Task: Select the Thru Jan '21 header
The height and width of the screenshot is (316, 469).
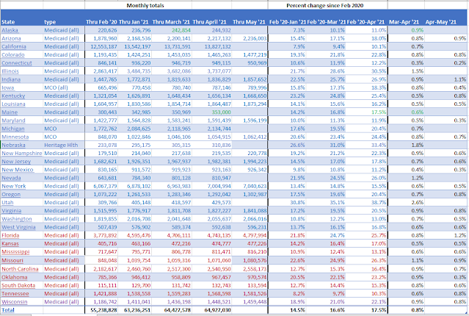Action: click(x=134, y=22)
